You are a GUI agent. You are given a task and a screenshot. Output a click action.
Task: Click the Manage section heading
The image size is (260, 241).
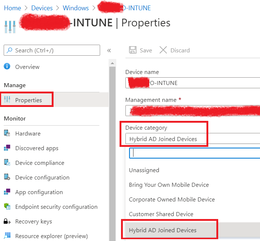pyautogui.click(x=15, y=85)
